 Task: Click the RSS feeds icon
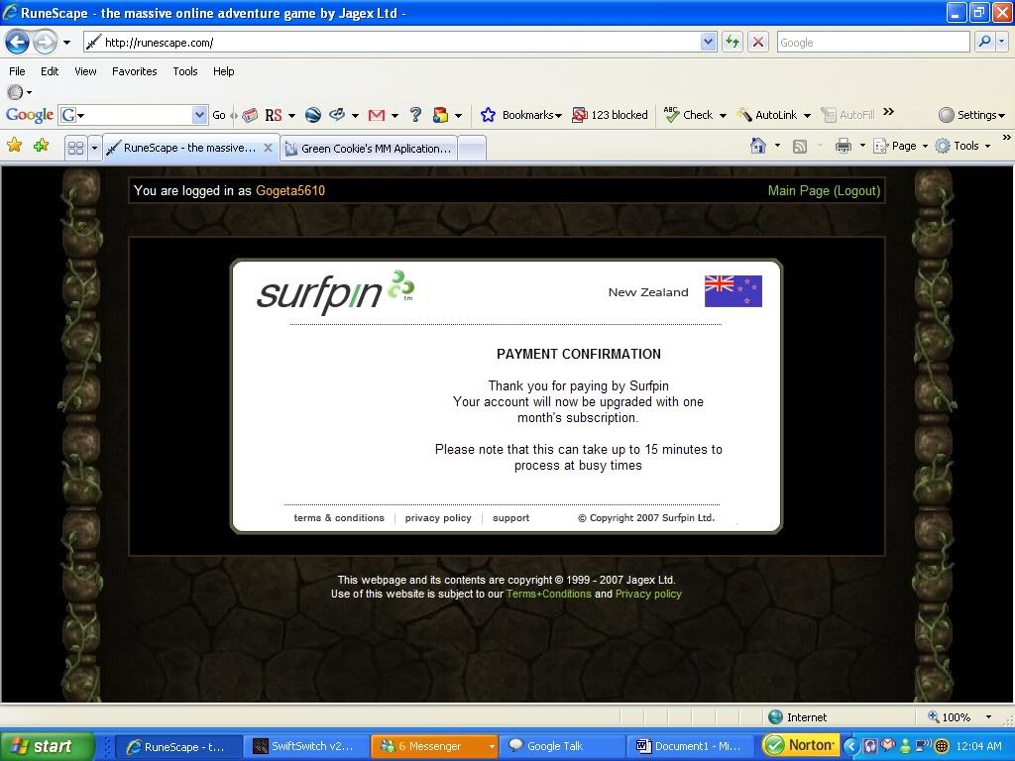point(800,147)
